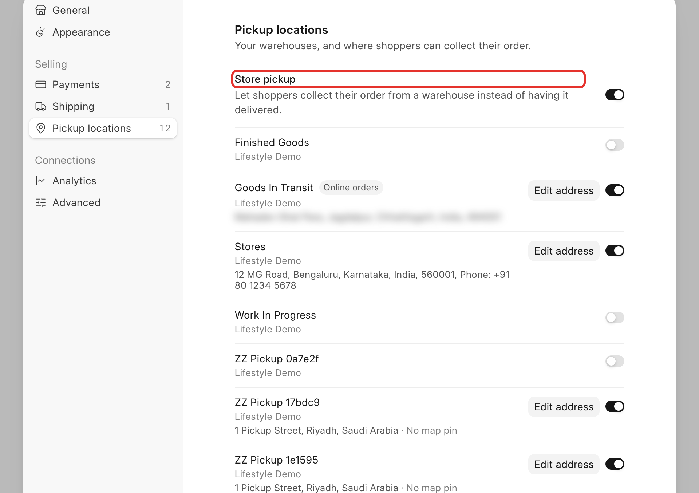This screenshot has height=493, width=699.
Task: Switch off the Stores location toggle
Action: pyautogui.click(x=615, y=251)
